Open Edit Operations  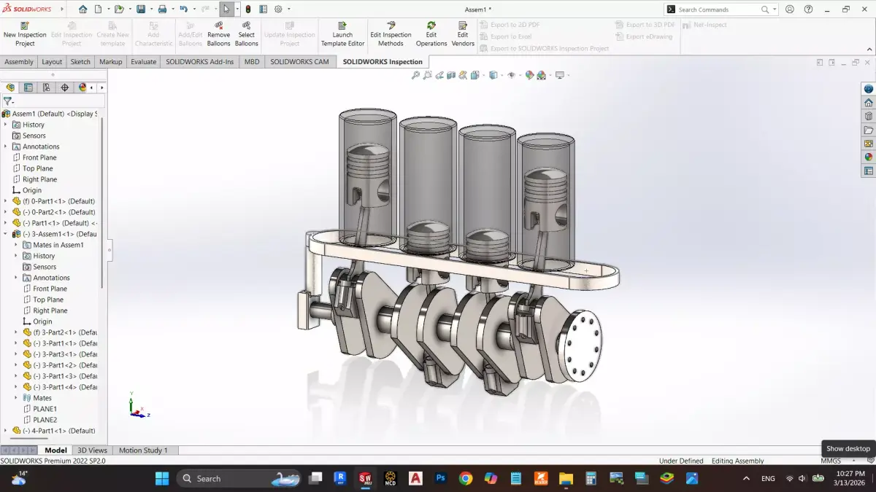pyautogui.click(x=431, y=34)
